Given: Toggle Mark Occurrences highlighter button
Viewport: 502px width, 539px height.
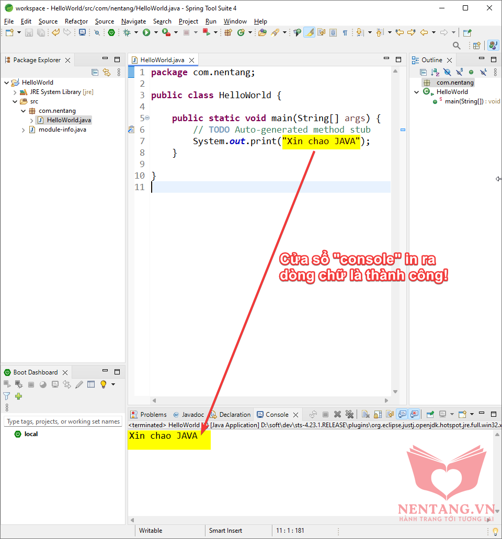Looking at the screenshot, I should click(309, 32).
